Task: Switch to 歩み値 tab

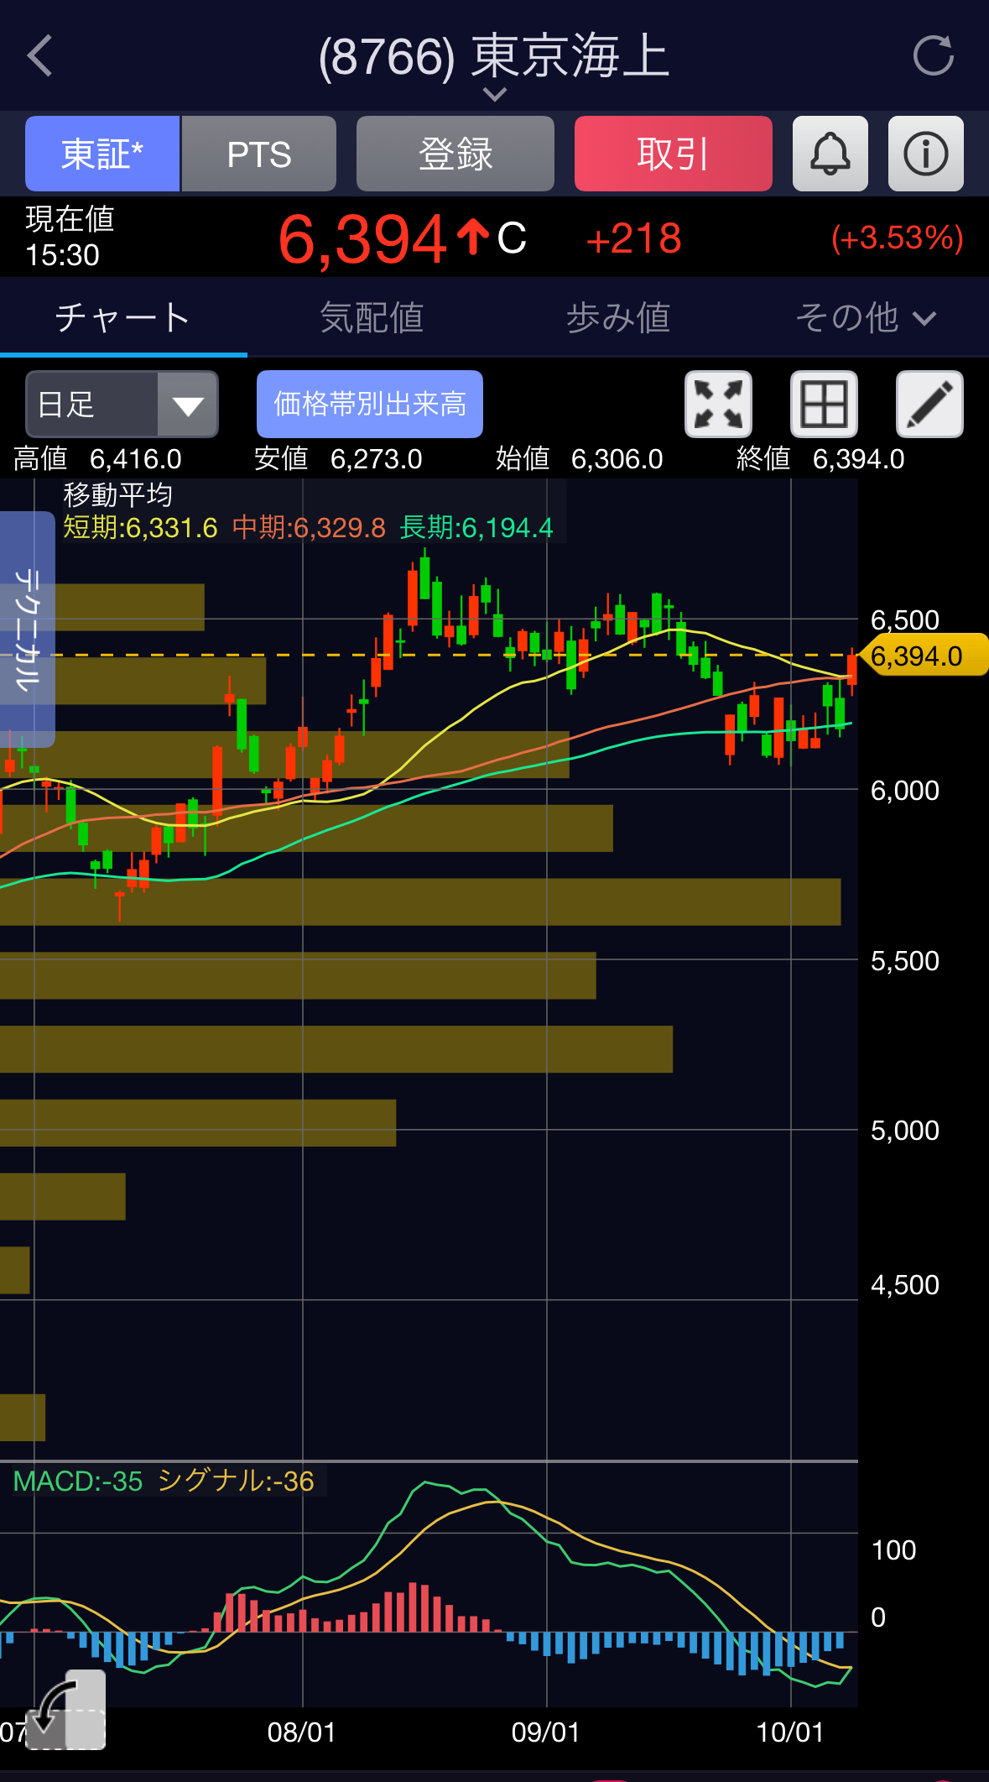Action: (617, 318)
